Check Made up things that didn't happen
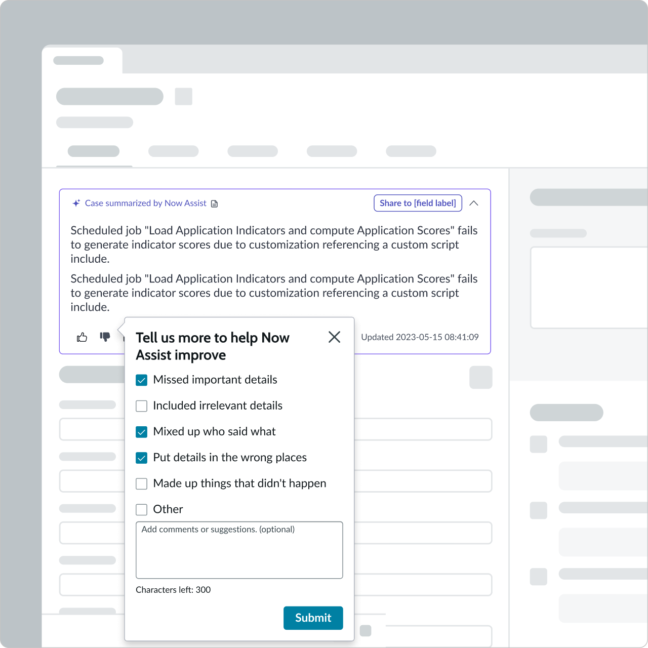Image resolution: width=648 pixels, height=648 pixels. click(x=142, y=483)
